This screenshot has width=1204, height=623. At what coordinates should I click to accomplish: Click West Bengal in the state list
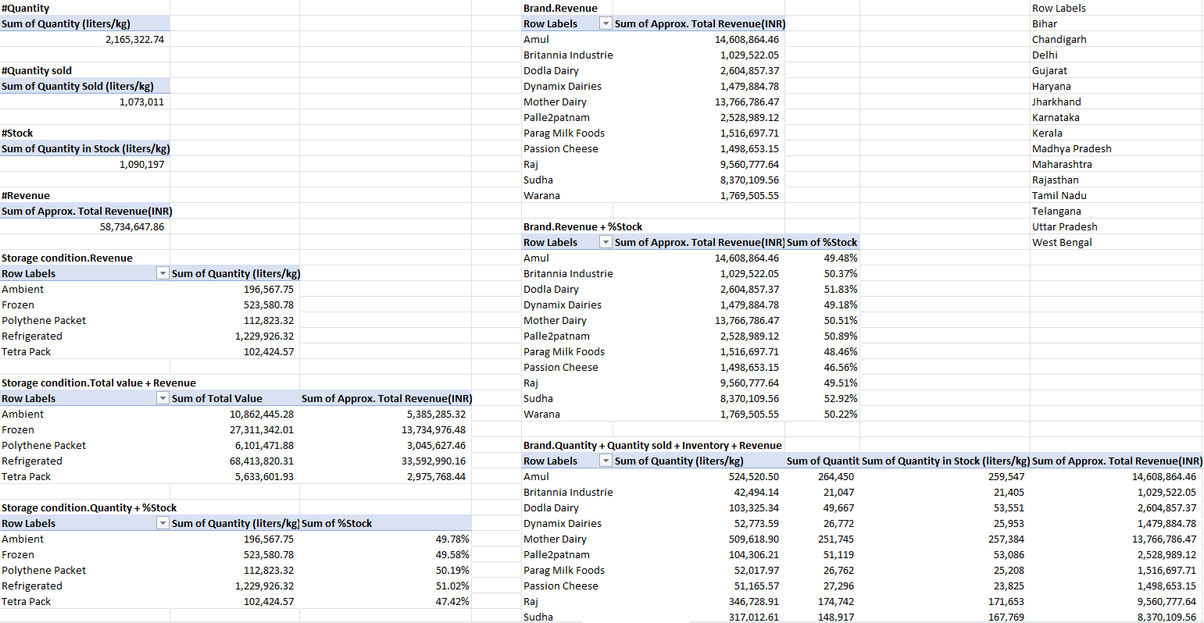point(1062,243)
